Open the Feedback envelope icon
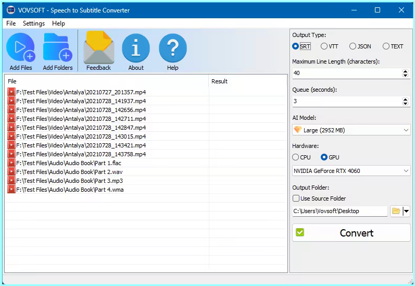Screen dimensions: 415x286 pos(99,48)
